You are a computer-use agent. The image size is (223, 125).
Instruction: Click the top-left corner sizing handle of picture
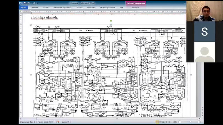pyautogui.click(x=31, y=25)
